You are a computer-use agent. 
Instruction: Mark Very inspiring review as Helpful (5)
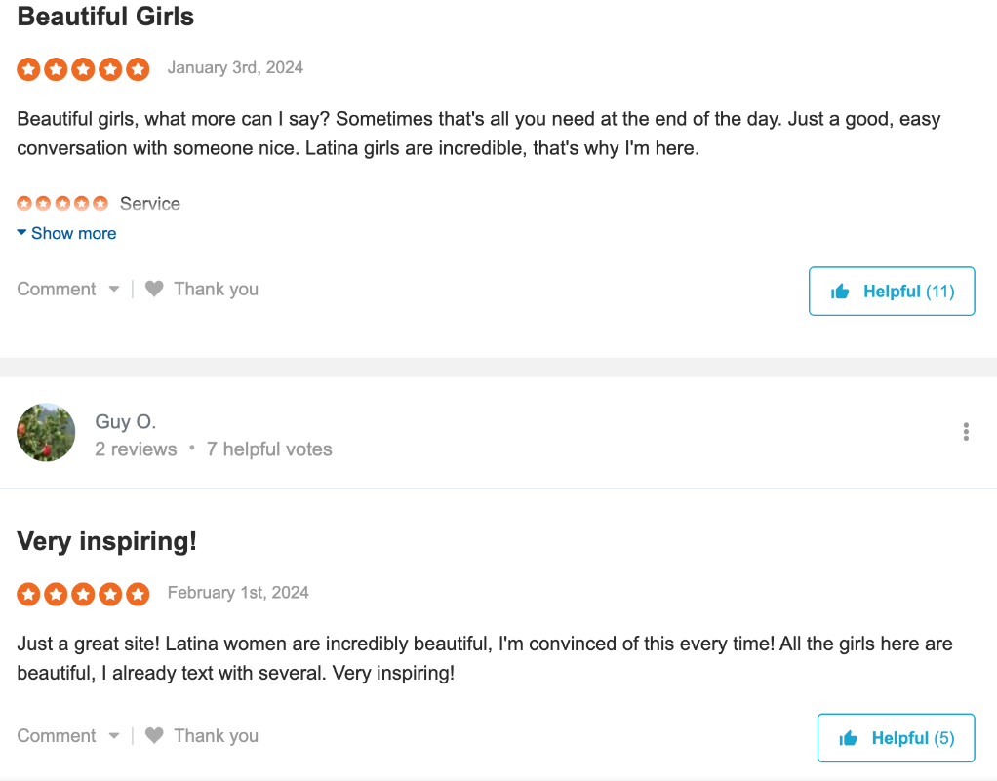pos(896,738)
